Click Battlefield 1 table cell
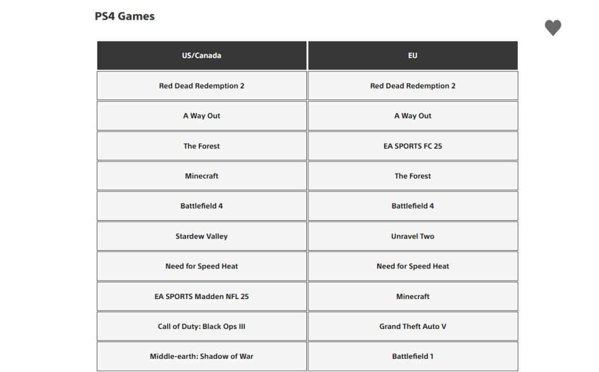Viewport: 599px width, 372px height. (412, 356)
